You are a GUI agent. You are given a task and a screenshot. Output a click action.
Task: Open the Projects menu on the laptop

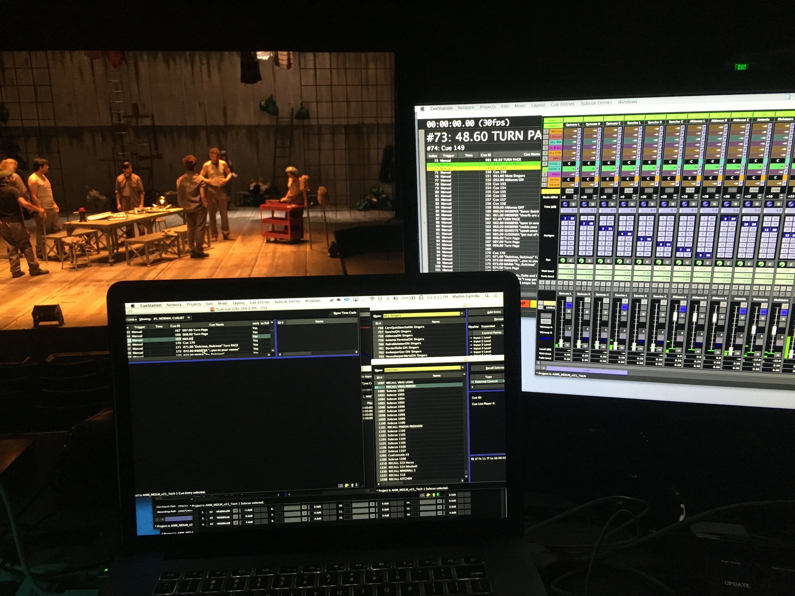click(194, 304)
